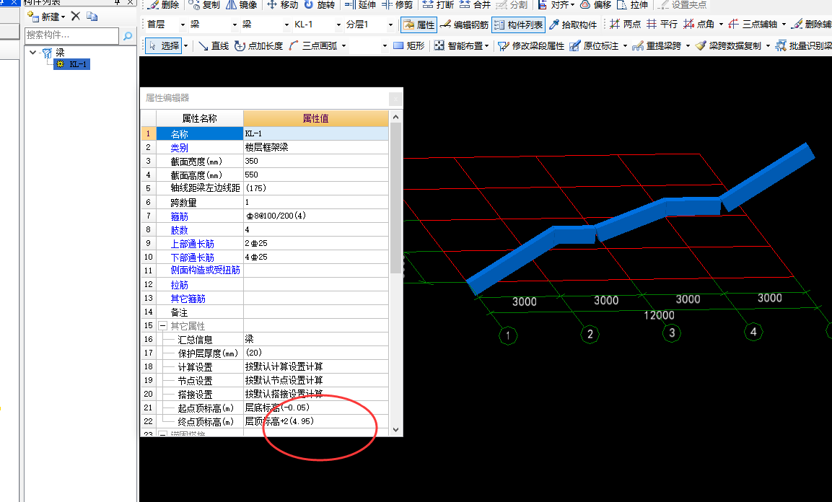Activate 拾取构件 pick component tool

tap(573, 25)
